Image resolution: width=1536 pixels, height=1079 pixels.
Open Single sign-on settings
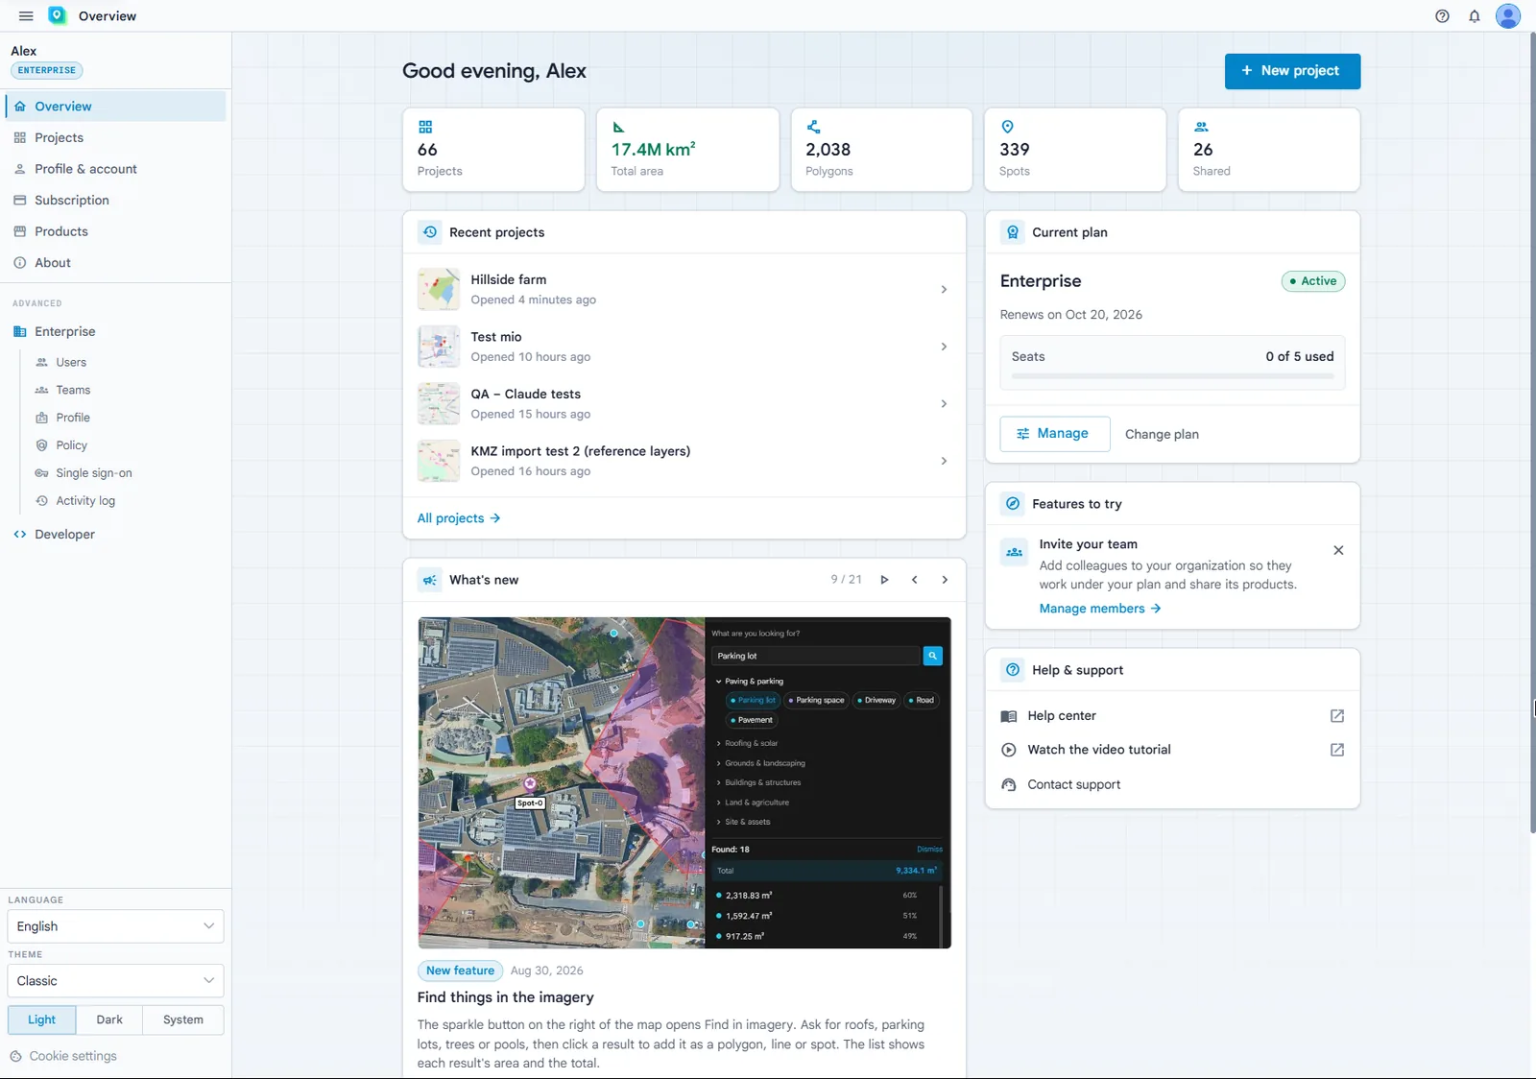[94, 473]
